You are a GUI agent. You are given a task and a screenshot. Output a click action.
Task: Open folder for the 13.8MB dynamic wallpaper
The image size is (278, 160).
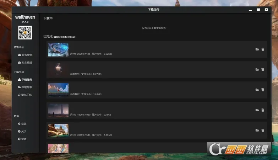click(257, 90)
